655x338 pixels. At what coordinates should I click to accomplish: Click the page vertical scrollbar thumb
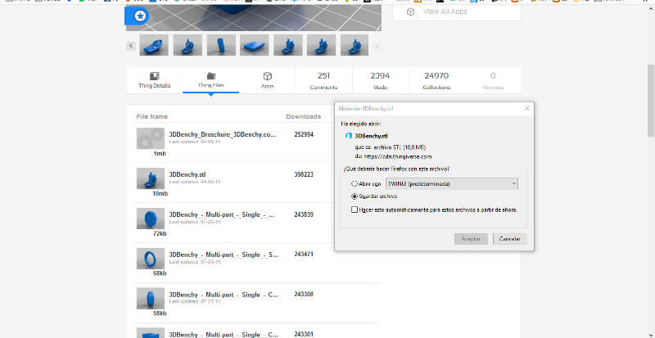pyautogui.click(x=651, y=101)
